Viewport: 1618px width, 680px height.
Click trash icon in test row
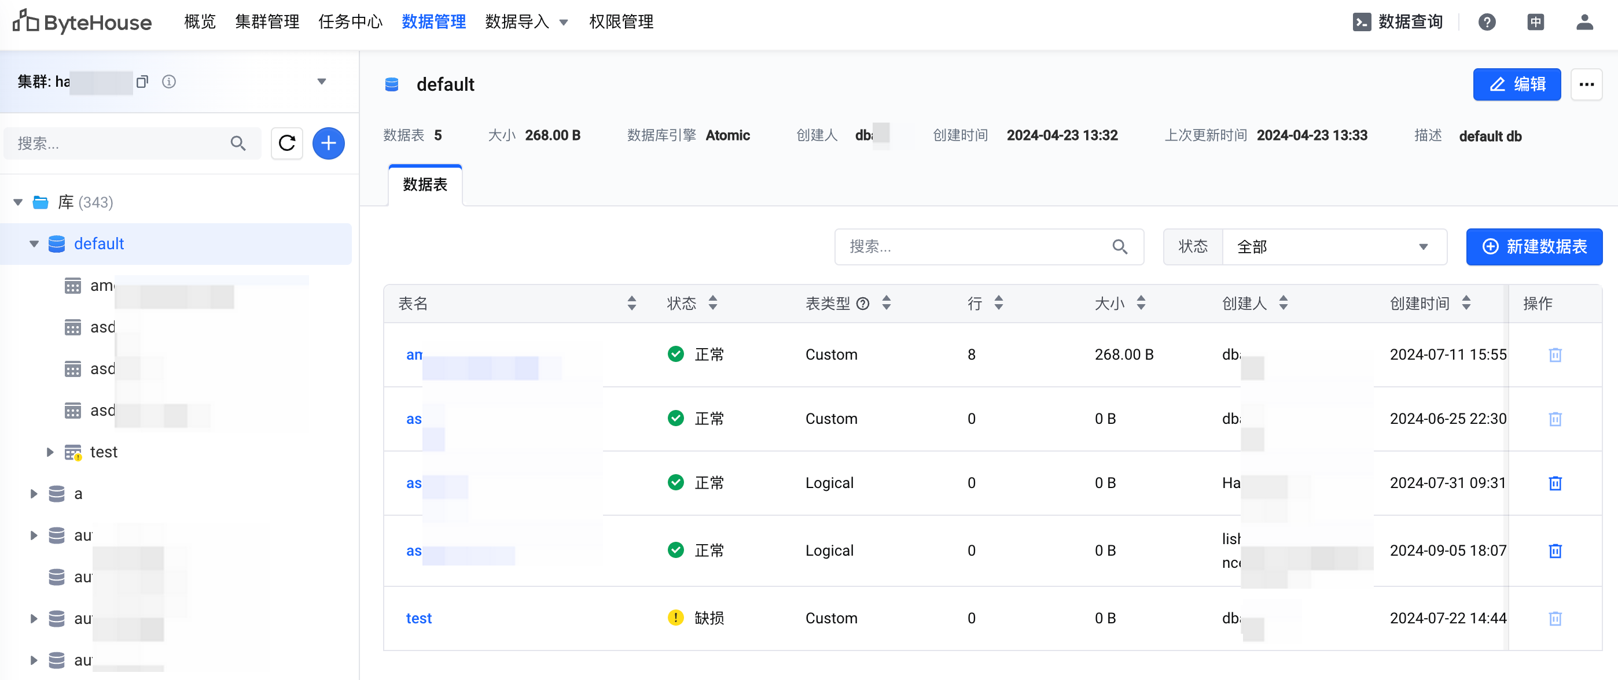[1555, 619]
